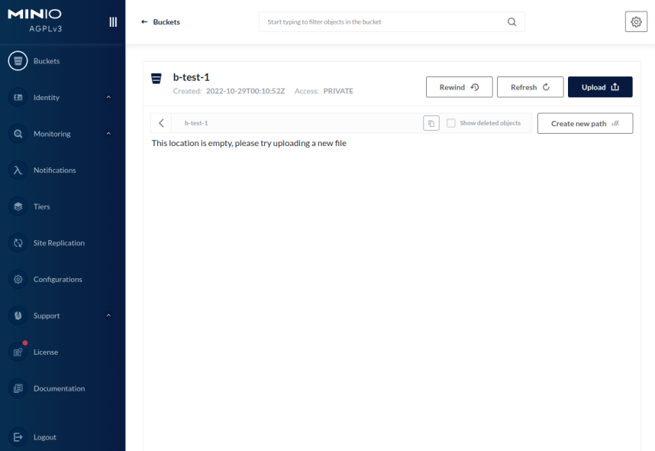Click the Site Replication sync icon
This screenshot has height=451, width=655.
click(18, 243)
